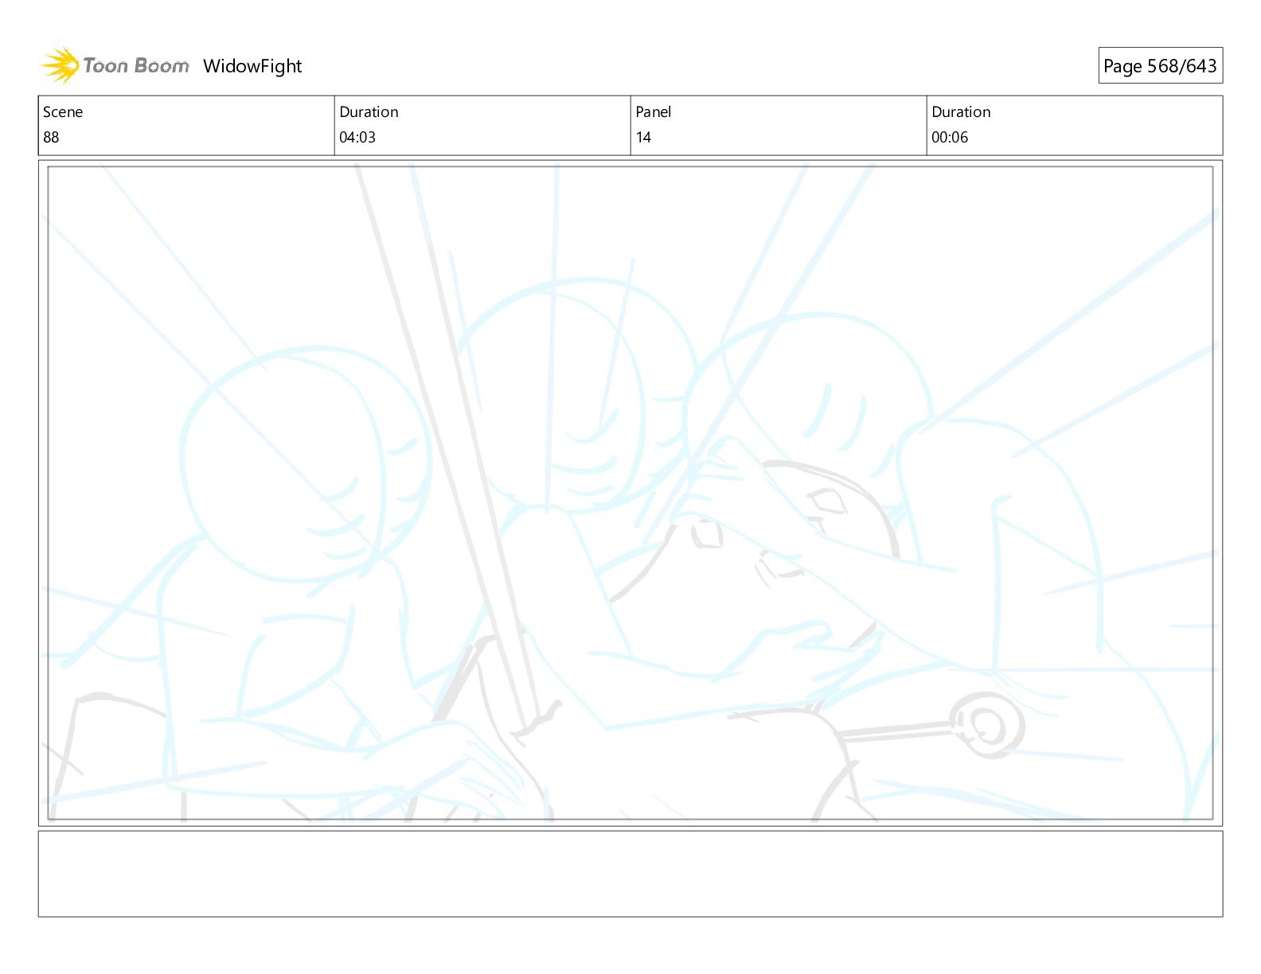1261x974 pixels.
Task: Click the panel duration value 00:06
Action: click(x=950, y=138)
